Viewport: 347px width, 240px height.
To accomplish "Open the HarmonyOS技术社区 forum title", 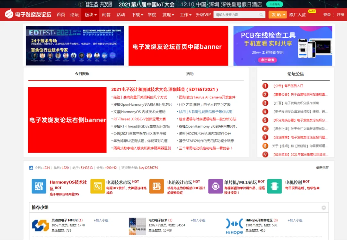I will point(68,185).
